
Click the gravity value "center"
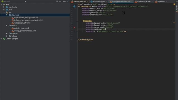click(x=102, y=12)
